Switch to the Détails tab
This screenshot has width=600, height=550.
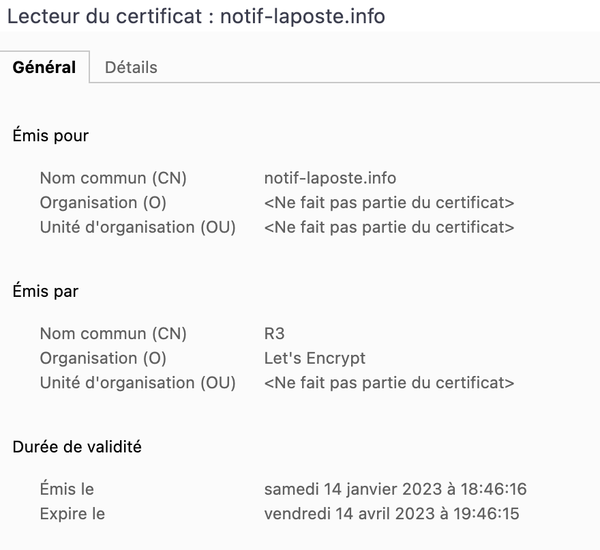(x=131, y=68)
